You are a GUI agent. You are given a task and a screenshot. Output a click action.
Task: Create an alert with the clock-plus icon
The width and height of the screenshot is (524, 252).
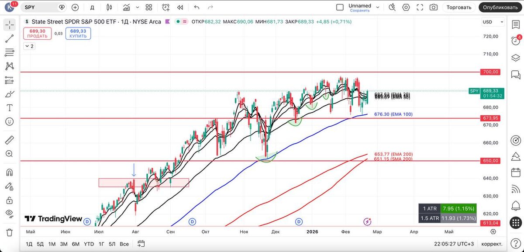(166, 7)
